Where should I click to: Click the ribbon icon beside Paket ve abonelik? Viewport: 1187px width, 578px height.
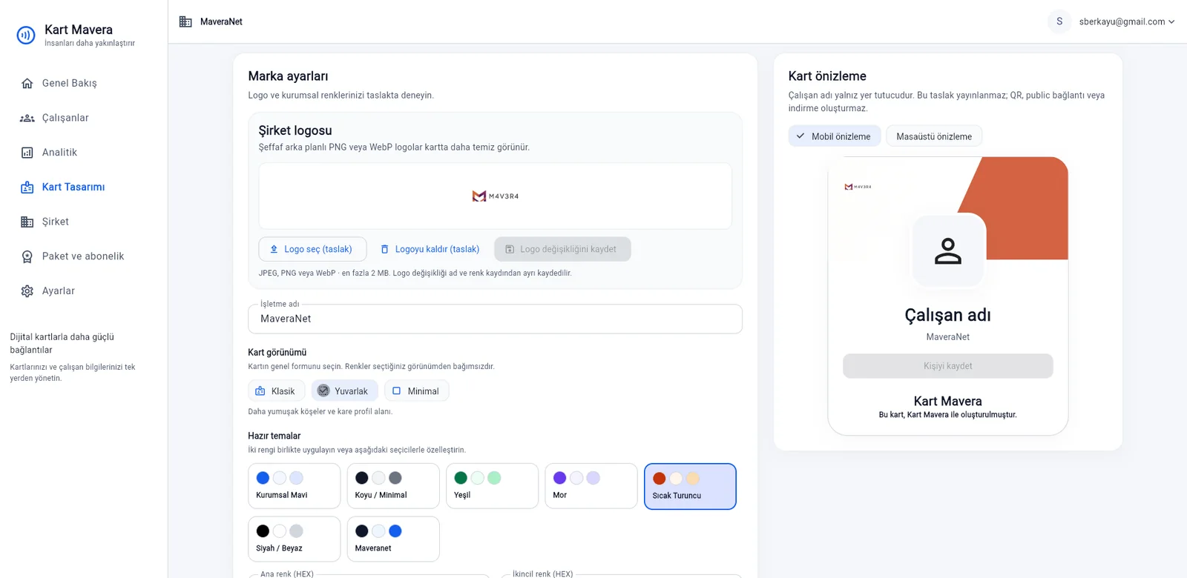pos(27,256)
